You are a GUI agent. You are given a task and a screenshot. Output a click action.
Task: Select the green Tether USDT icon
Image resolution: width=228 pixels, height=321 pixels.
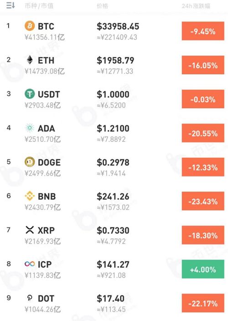coord(30,94)
